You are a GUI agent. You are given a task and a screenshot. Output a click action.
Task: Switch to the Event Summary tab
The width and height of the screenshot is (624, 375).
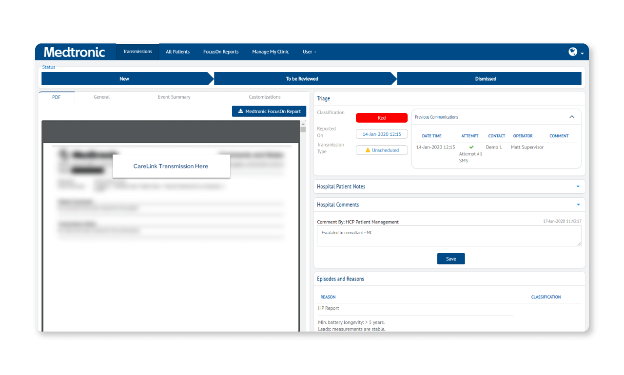click(174, 96)
